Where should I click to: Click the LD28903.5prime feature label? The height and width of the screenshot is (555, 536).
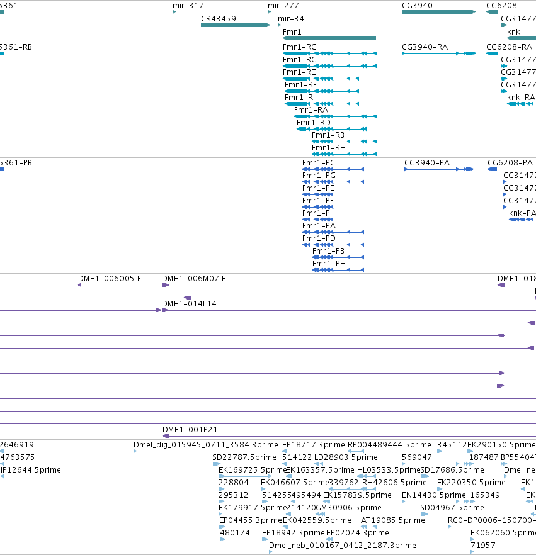coord(346,457)
